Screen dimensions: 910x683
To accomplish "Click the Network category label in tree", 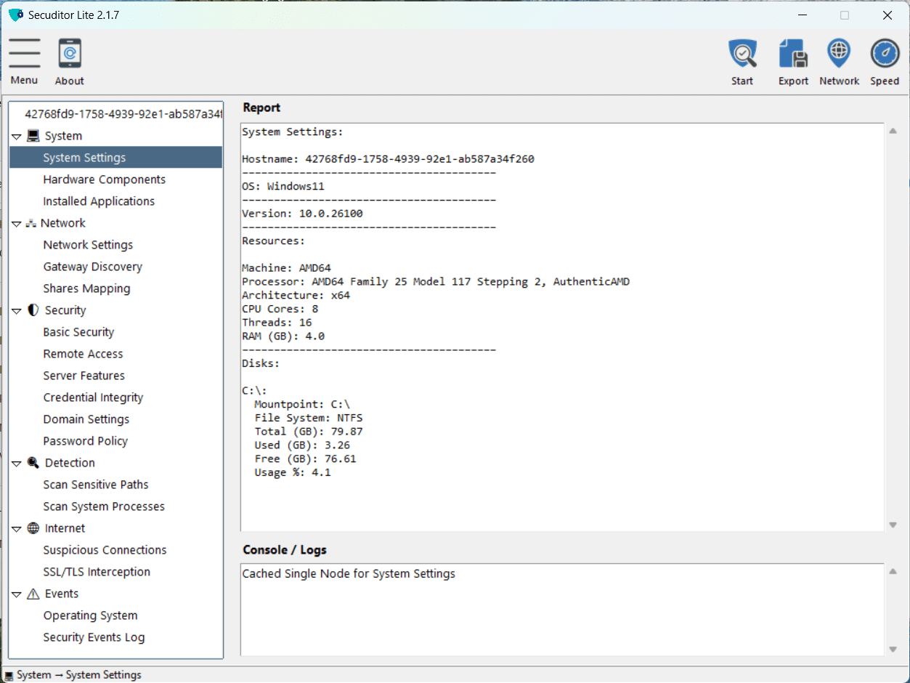I will [63, 223].
